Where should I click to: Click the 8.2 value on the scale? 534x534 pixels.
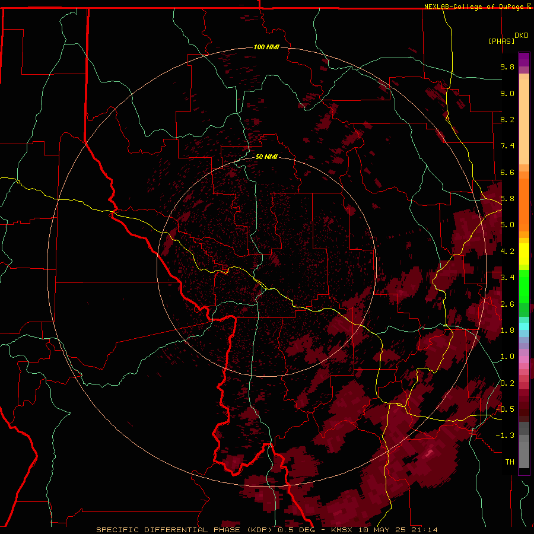(x=507, y=119)
